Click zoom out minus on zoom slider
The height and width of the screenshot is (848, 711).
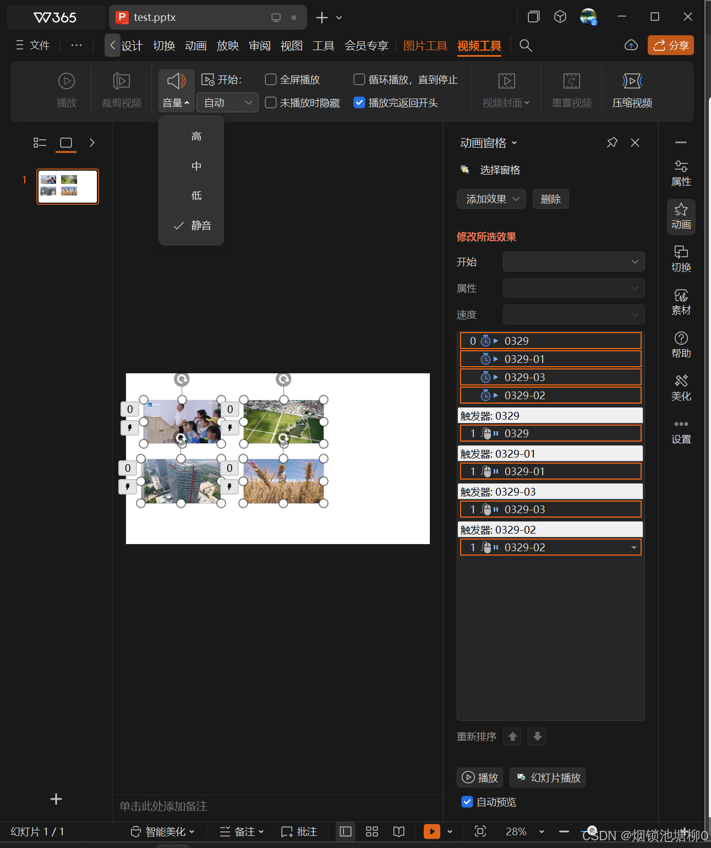pyautogui.click(x=564, y=831)
